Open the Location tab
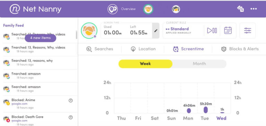The image size is (266, 126). (143, 49)
